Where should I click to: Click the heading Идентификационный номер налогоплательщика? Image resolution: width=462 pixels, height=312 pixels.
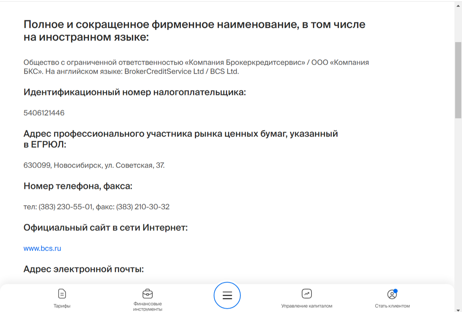coord(135,92)
